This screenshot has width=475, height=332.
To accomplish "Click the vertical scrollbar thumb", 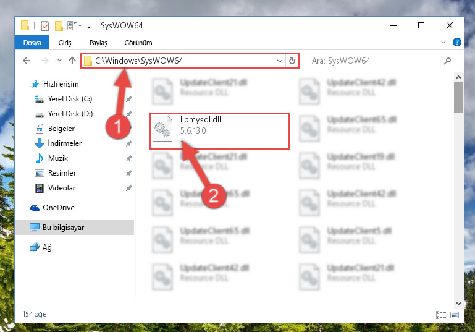I will 458,98.
